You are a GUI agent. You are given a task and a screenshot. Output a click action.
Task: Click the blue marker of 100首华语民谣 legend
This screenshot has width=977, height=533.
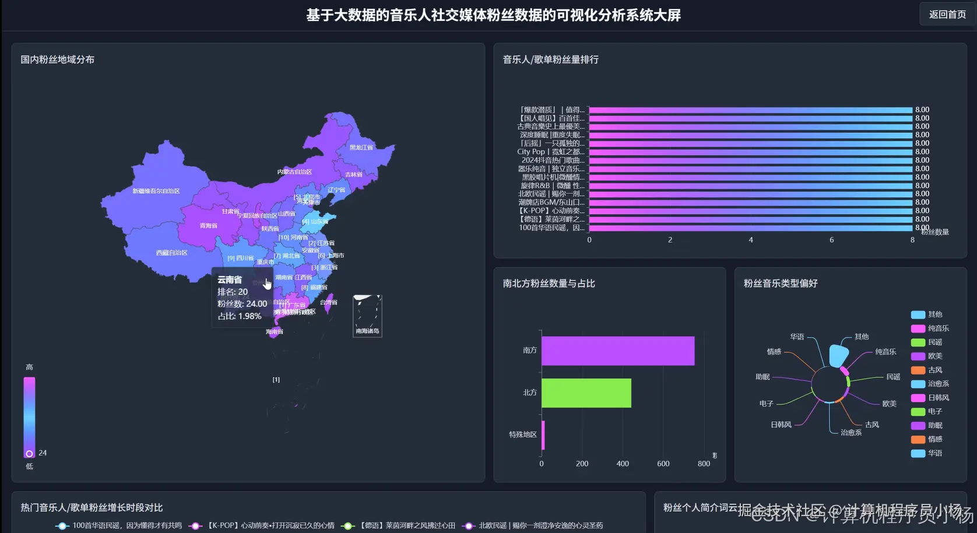tap(62, 525)
